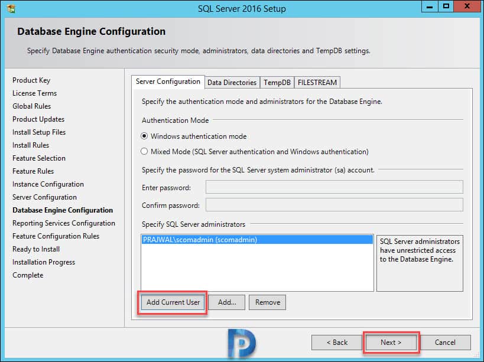Image resolution: width=484 pixels, height=362 pixels.
Task: Click Installation Progress step
Action: tap(44, 262)
